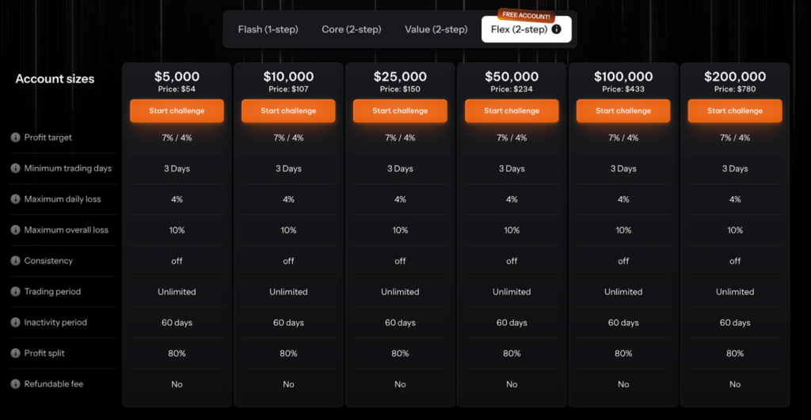Screen dimensions: 811x420
Task: Click the info icon beside Profit target
Action: (x=15, y=138)
